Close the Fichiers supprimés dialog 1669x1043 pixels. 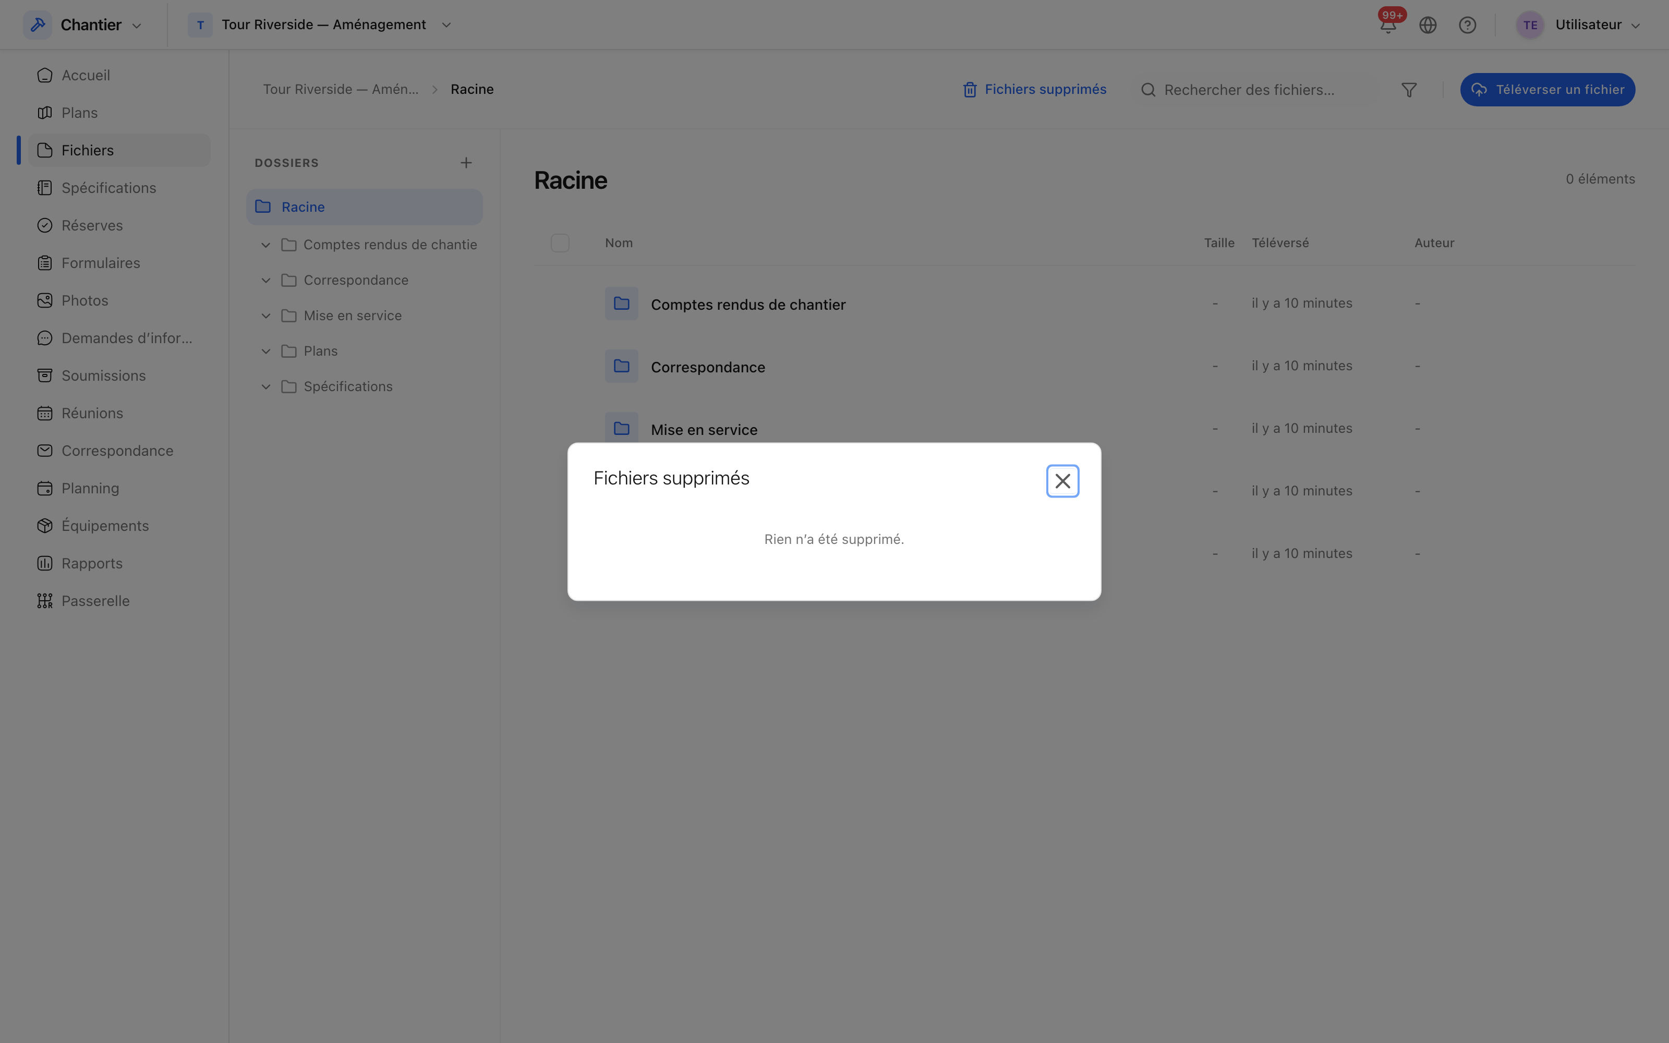point(1062,481)
